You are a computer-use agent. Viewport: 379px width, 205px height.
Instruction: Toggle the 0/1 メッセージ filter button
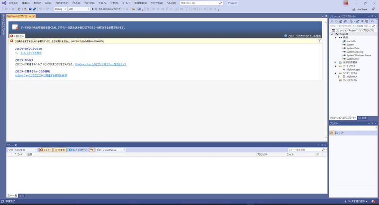click(78, 150)
